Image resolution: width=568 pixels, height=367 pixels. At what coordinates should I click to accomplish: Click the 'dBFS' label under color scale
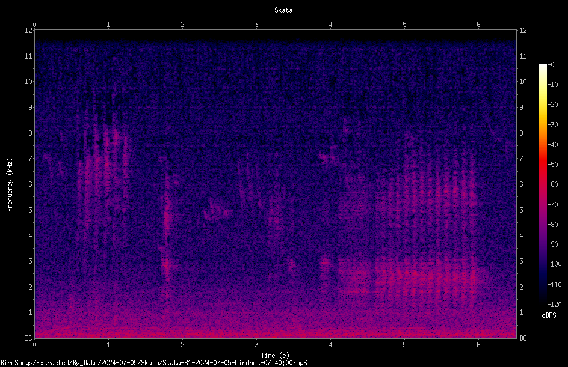click(x=549, y=315)
